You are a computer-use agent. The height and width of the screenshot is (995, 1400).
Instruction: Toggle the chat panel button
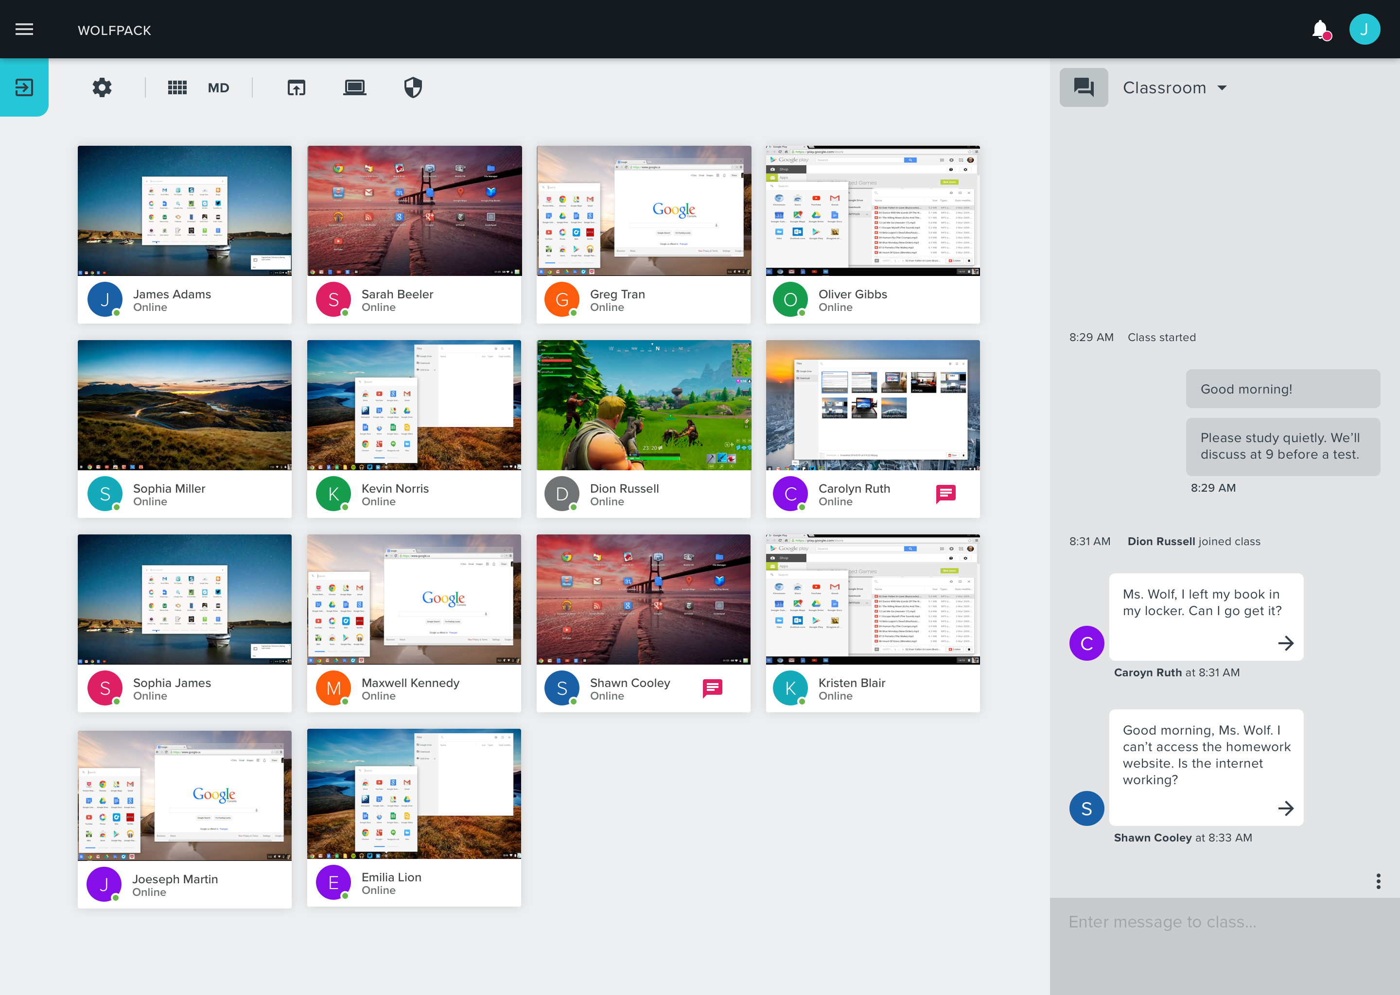pos(1083,87)
